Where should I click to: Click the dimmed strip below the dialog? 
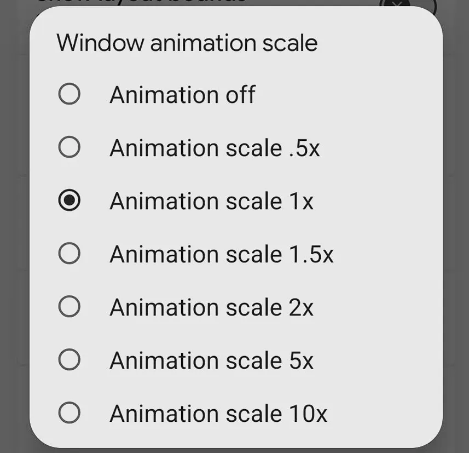[x=234, y=451]
